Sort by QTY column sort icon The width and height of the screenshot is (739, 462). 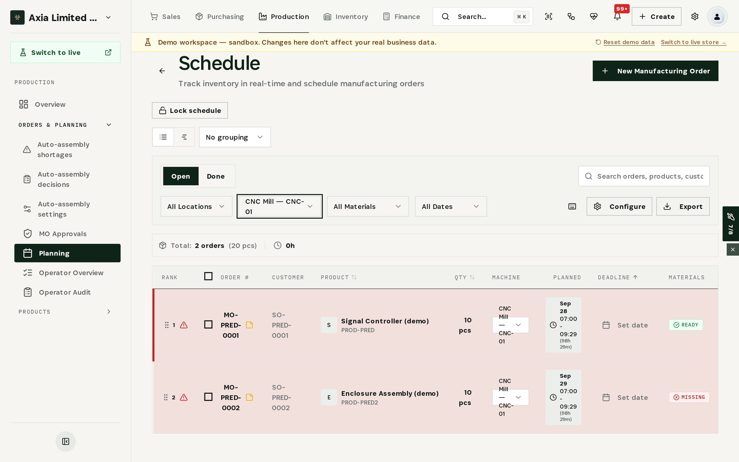click(472, 277)
